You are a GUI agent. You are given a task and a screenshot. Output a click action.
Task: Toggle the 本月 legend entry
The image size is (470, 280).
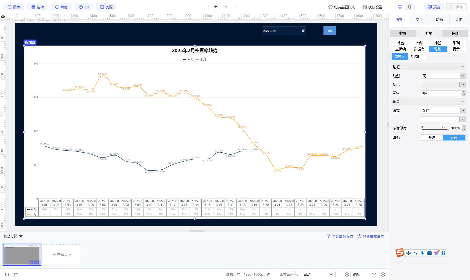(x=188, y=59)
